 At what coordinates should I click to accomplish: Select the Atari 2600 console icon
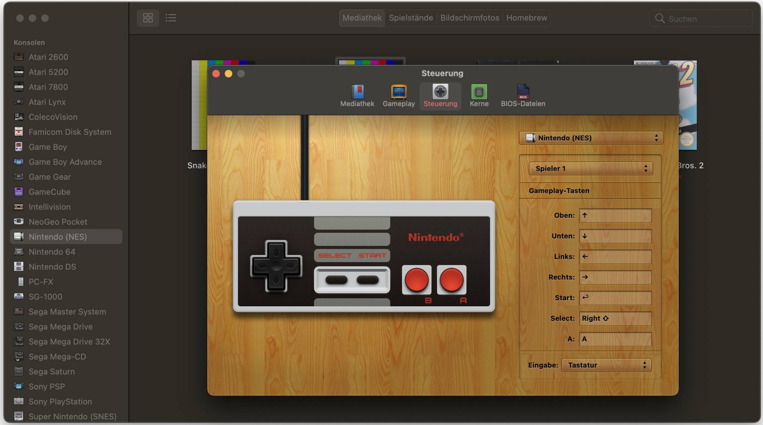coord(19,57)
